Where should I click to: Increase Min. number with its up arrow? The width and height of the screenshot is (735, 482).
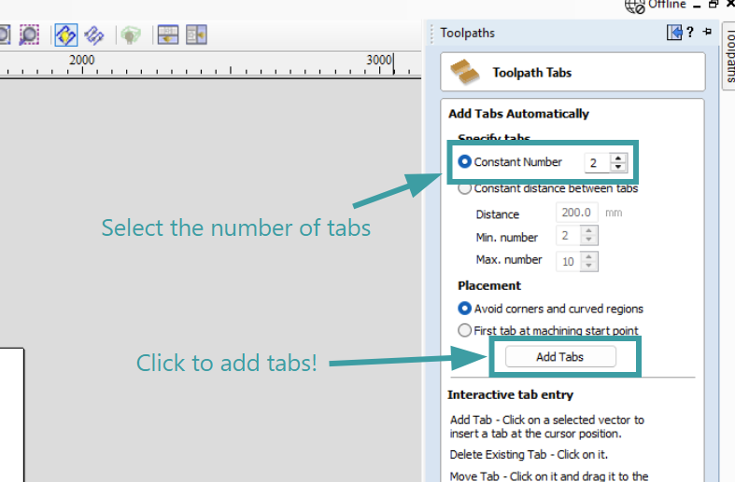click(x=588, y=230)
